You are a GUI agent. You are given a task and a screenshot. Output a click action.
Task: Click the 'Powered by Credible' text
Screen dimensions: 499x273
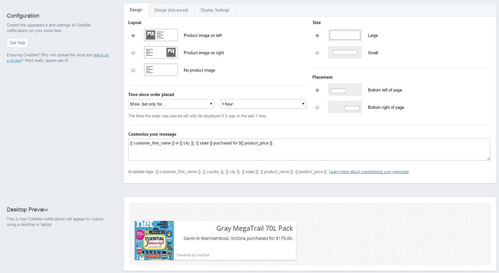click(193, 255)
